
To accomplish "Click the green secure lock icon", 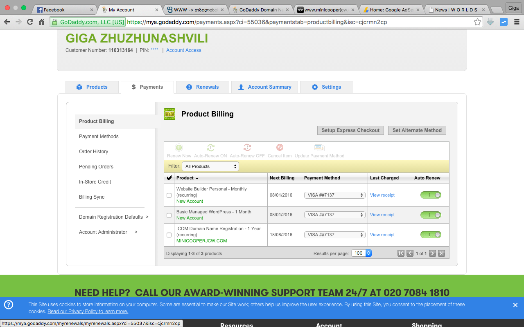I will tap(55, 22).
